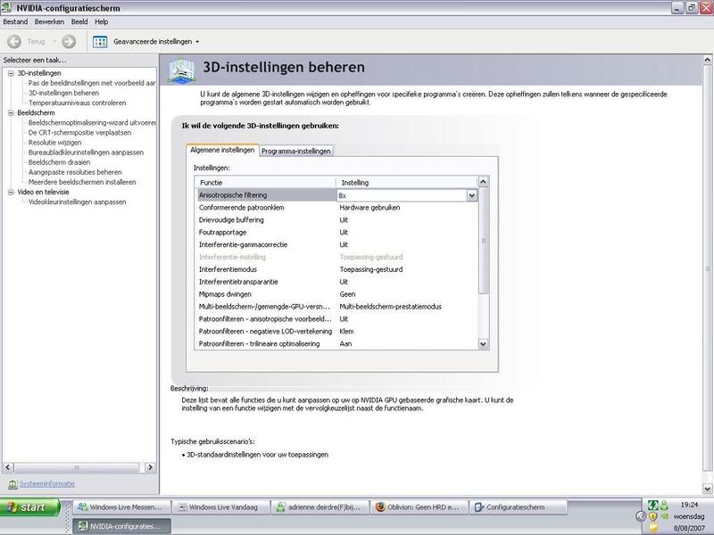The image size is (714, 535).
Task: Collapse the 3D-instellingen tree node
Action: [x=10, y=73]
